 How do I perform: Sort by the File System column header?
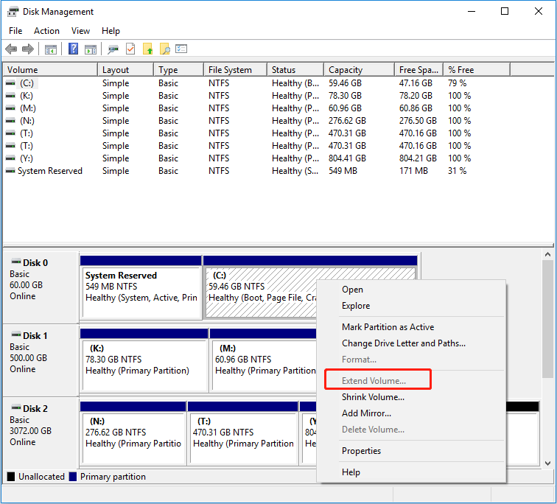(x=230, y=70)
